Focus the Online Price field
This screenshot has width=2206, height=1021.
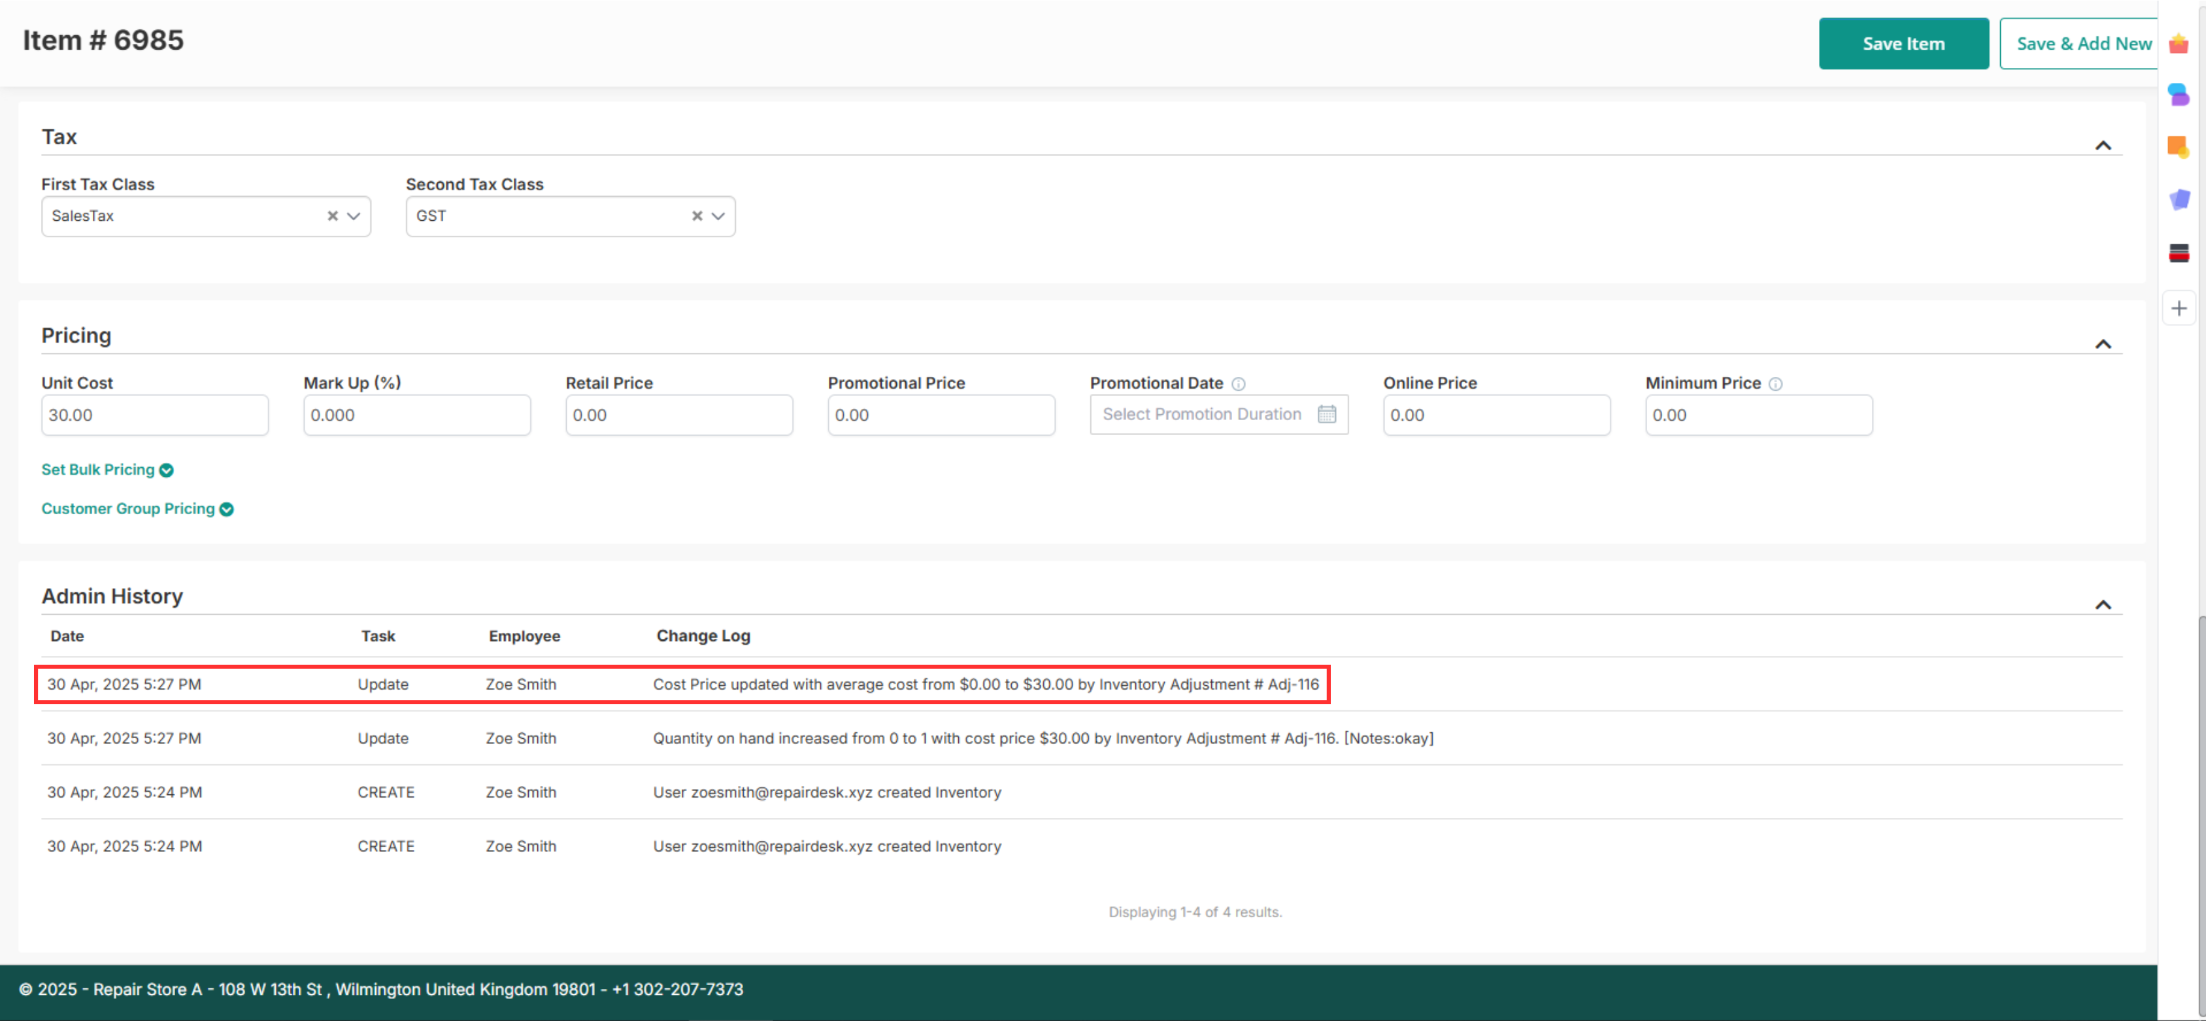pos(1497,415)
